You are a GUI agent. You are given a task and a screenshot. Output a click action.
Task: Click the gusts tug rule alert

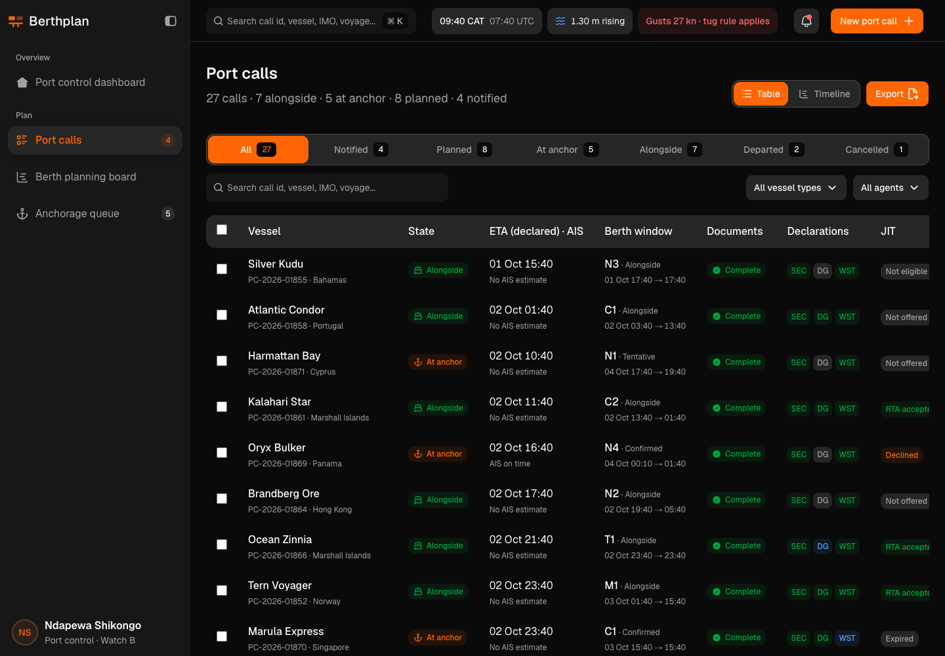pos(707,21)
